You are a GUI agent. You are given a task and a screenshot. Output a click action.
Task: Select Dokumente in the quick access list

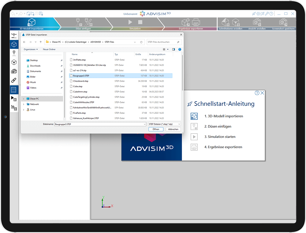35,71
